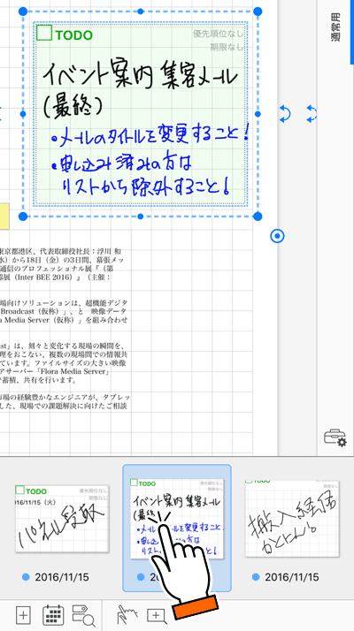Select the finger gesture mode icon

point(127,614)
